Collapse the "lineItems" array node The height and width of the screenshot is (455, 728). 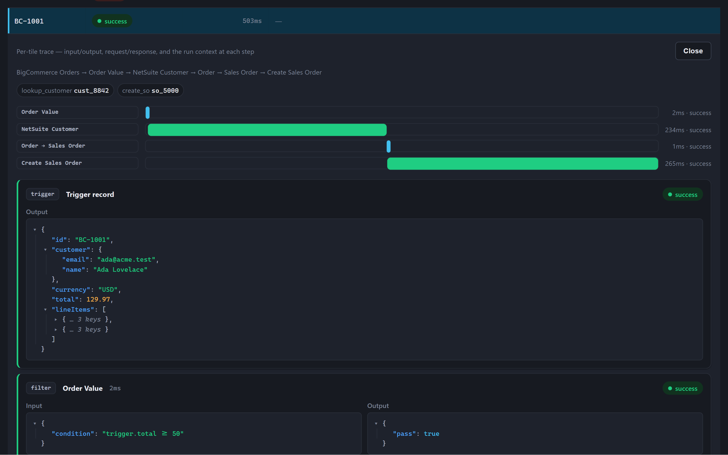[45, 309]
